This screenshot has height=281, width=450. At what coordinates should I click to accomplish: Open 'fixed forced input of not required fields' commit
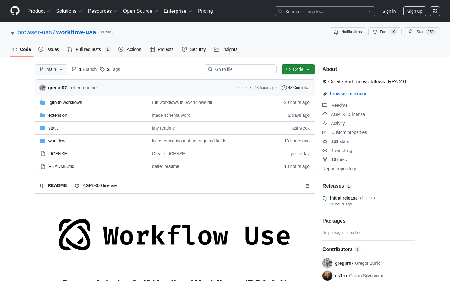point(189,141)
